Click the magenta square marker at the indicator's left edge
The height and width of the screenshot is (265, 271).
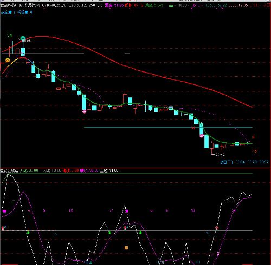click(x=4, y=211)
